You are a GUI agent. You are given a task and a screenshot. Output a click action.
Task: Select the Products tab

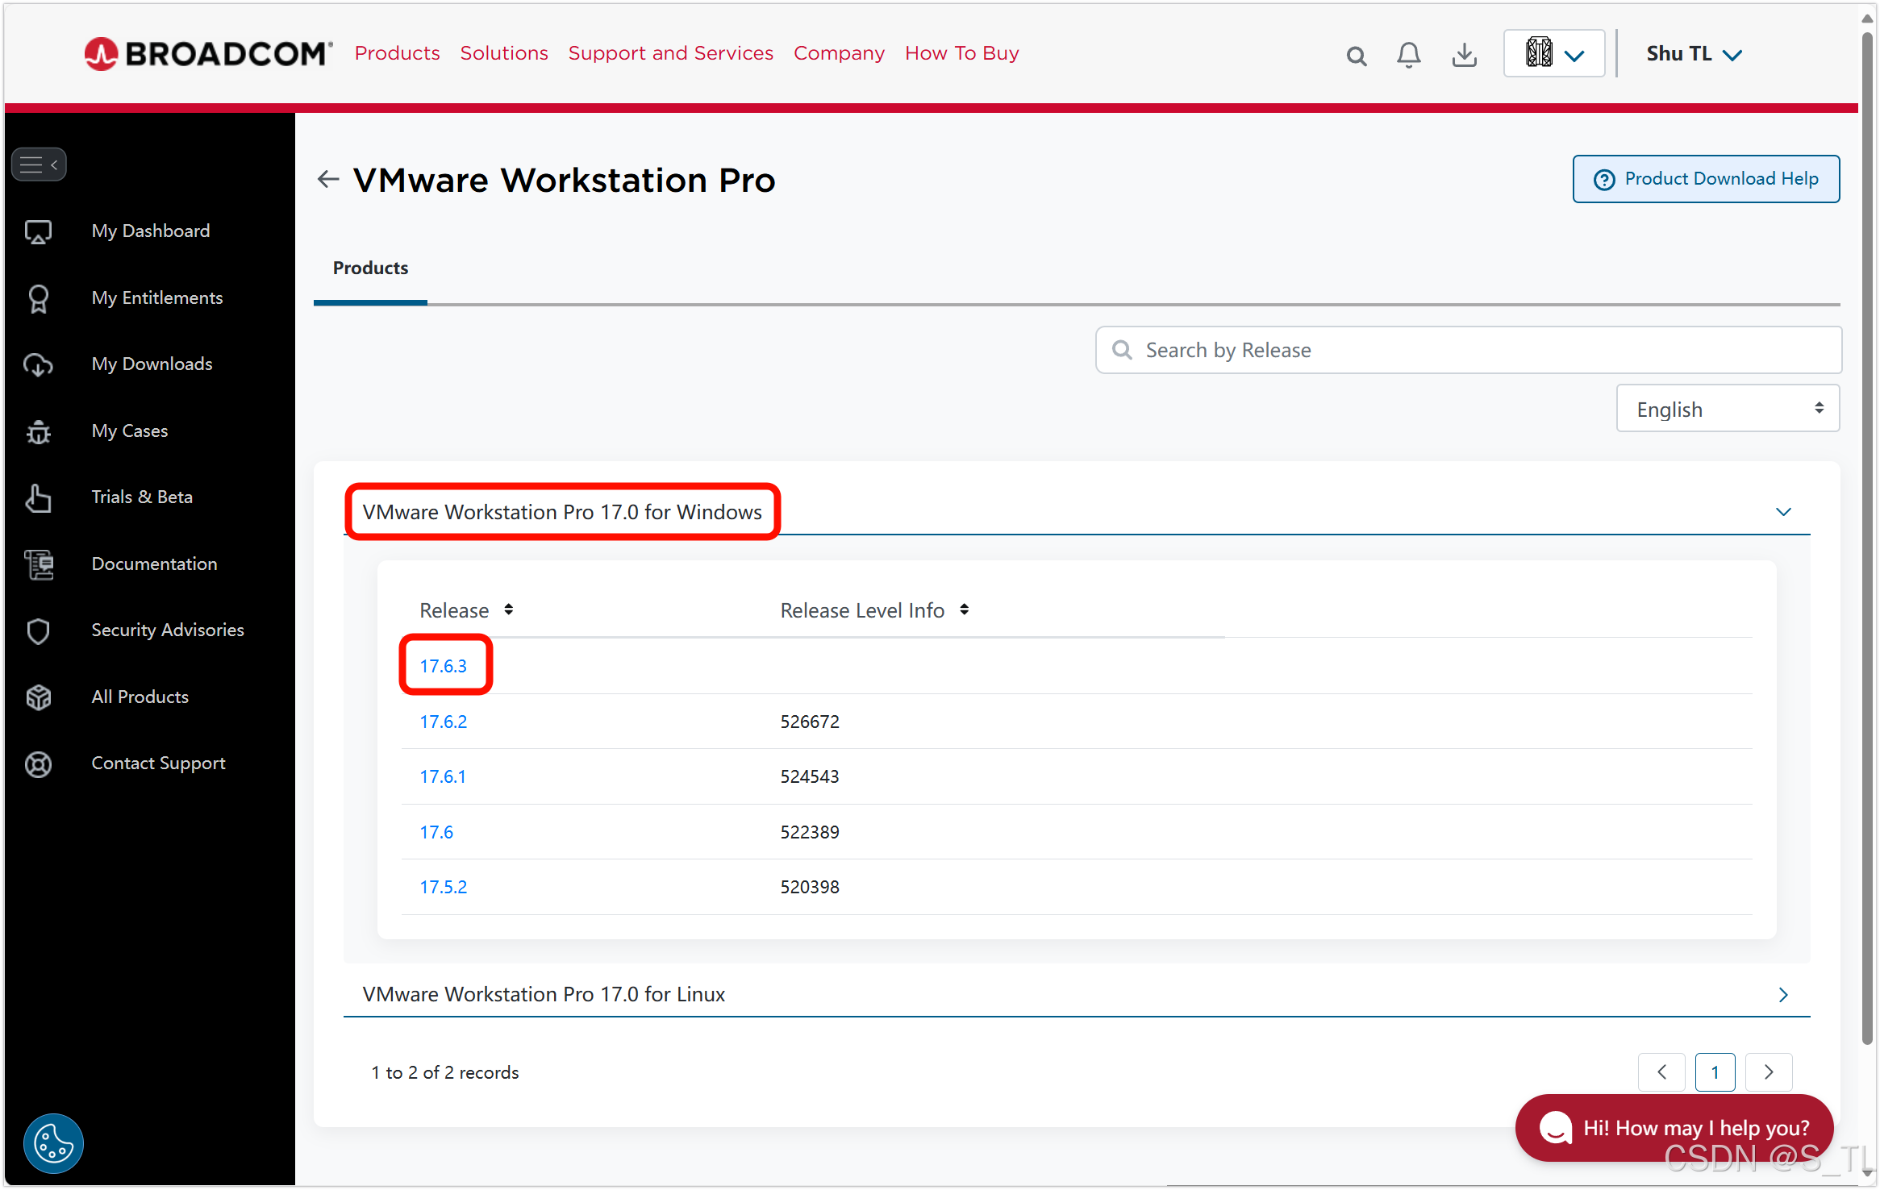click(370, 268)
